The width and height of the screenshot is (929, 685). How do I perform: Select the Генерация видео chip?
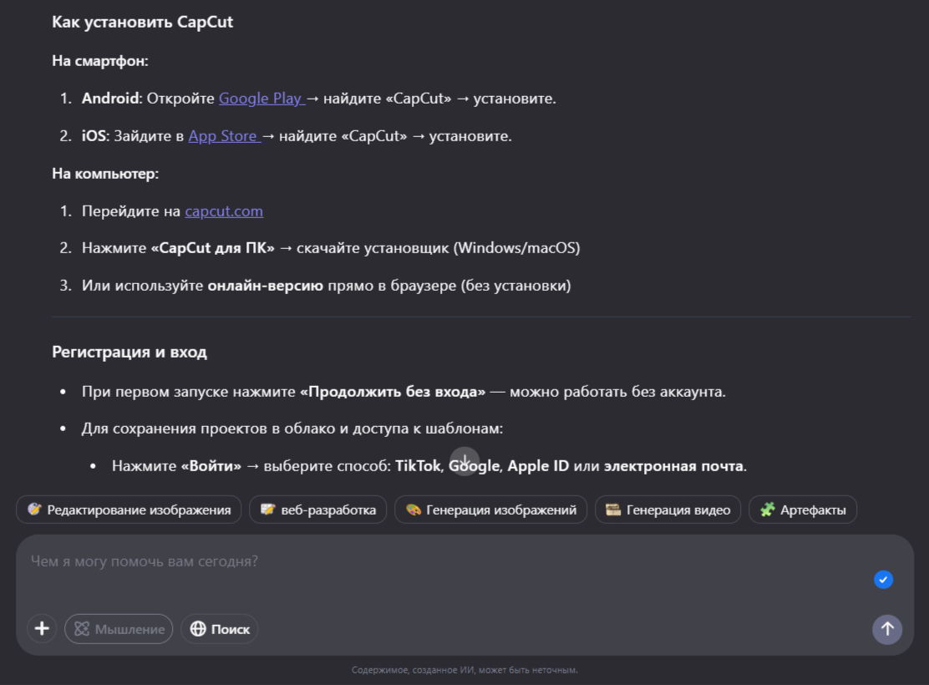coord(668,510)
